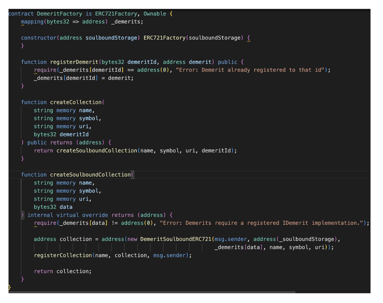Click the 'public' keyword on the registerDemerit line
Image resolution: width=383 pixels, height=303 pixels.
[x=228, y=62]
